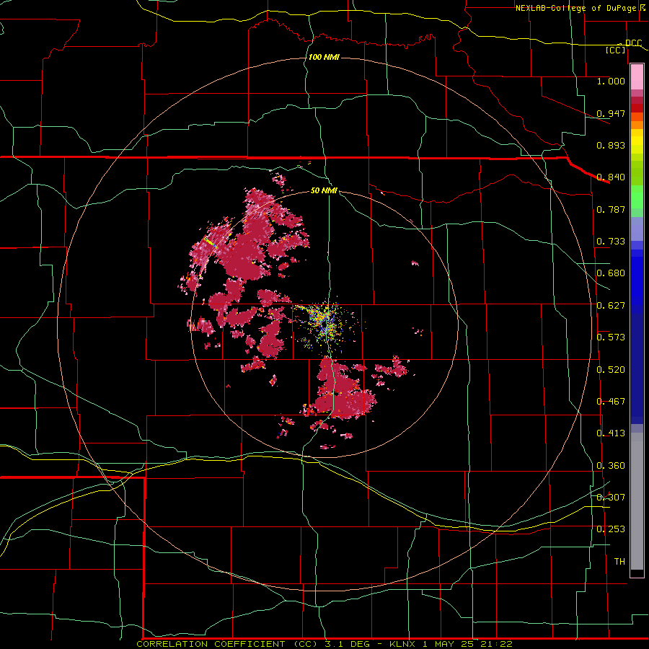Image resolution: width=649 pixels, height=649 pixels.
Task: Select the 0.360 scale value
Action: [x=611, y=466]
